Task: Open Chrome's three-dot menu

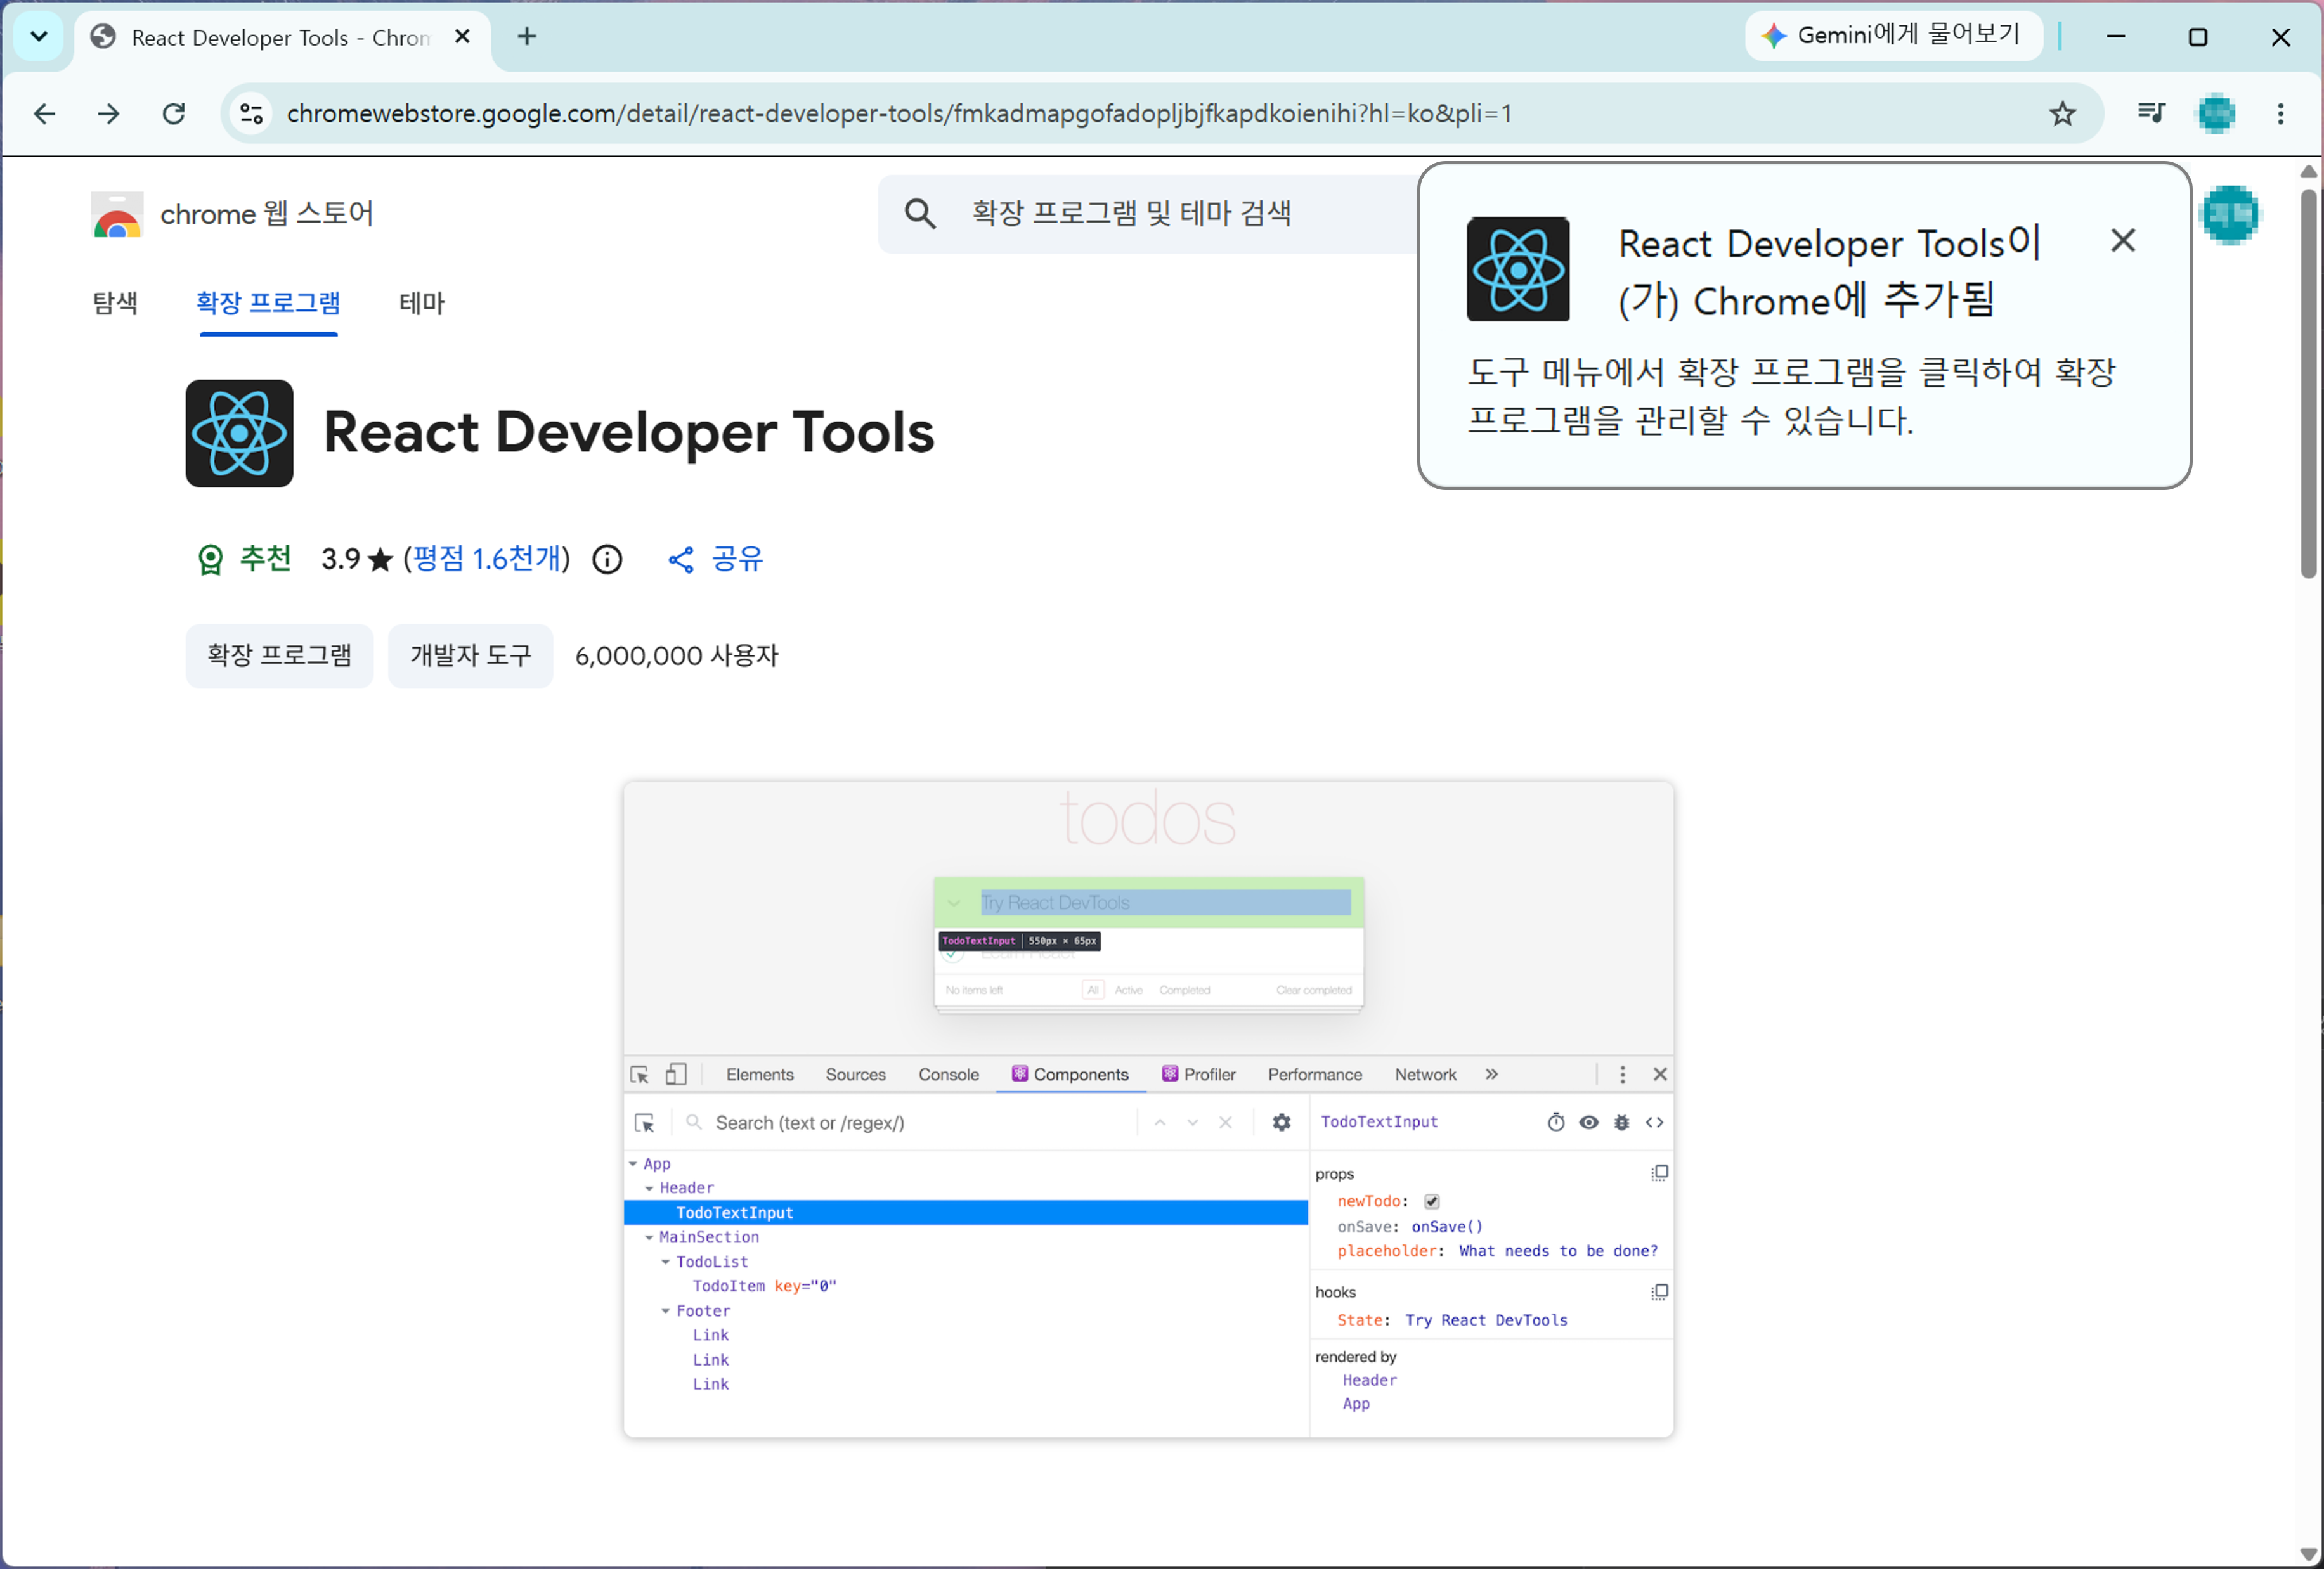Action: click(2280, 114)
